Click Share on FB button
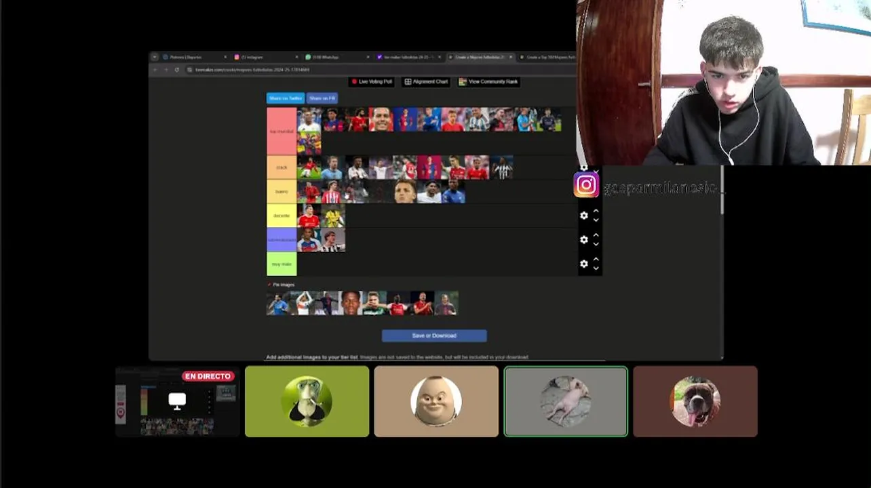871x488 pixels. 322,98
